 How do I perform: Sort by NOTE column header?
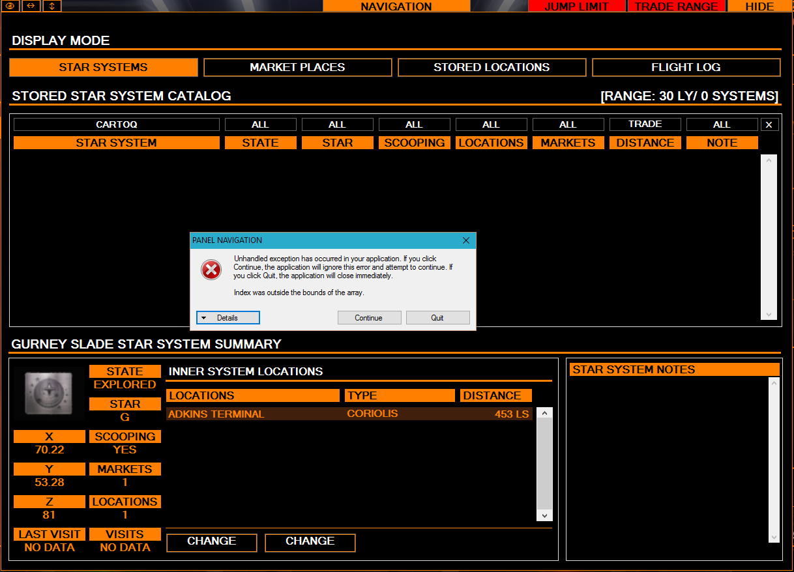coord(722,143)
